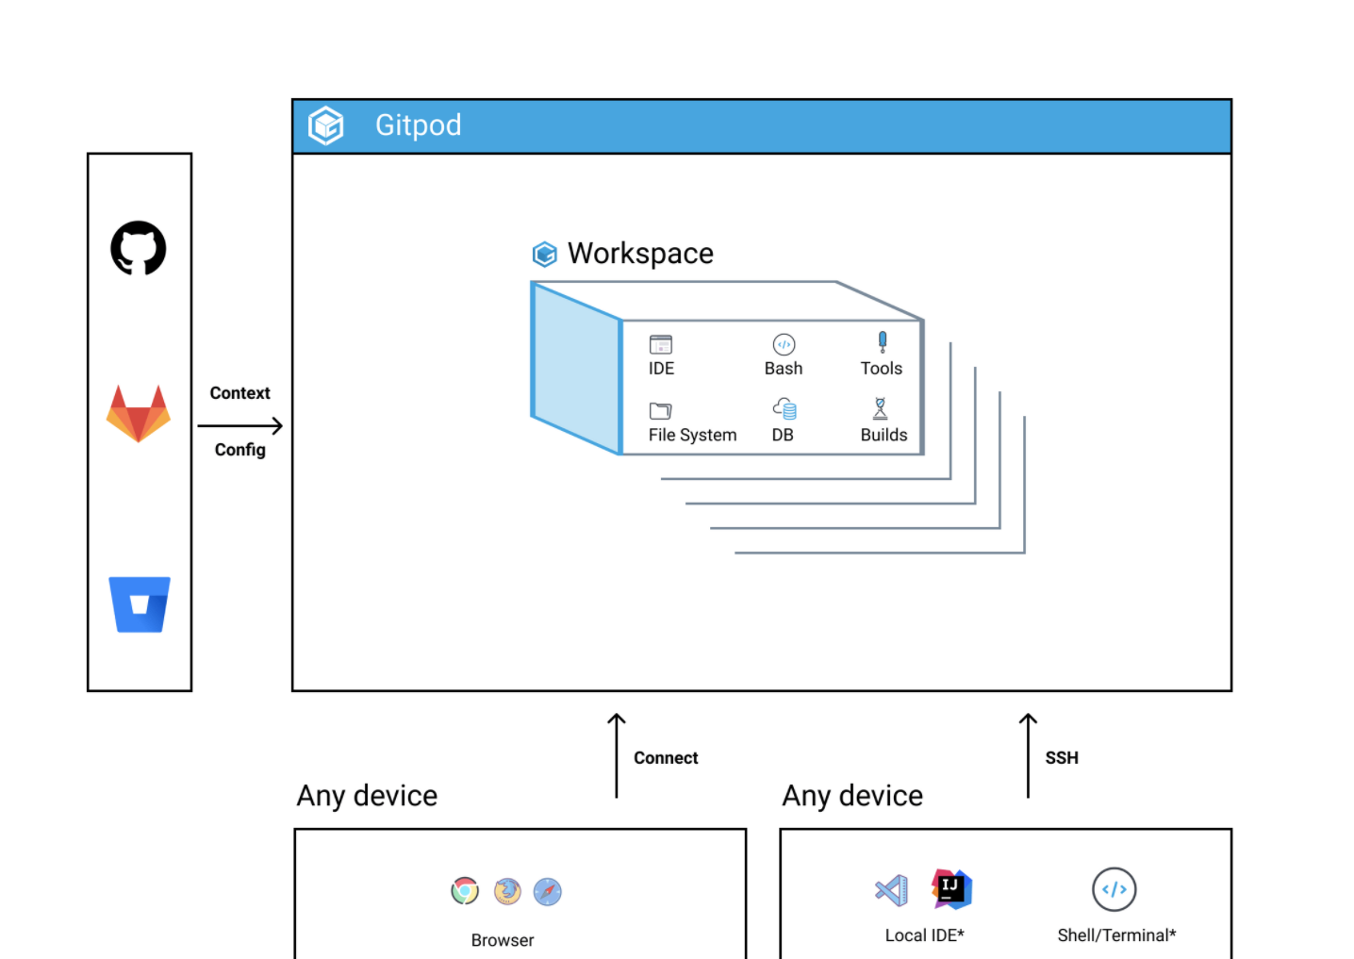Click the GitHub octocat logo
The height and width of the screenshot is (959, 1354).
(139, 248)
